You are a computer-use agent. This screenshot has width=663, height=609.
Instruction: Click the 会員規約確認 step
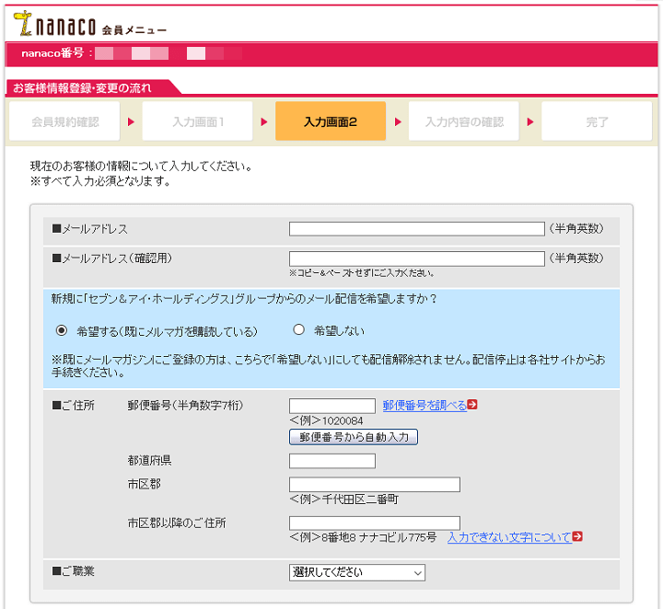(64, 121)
